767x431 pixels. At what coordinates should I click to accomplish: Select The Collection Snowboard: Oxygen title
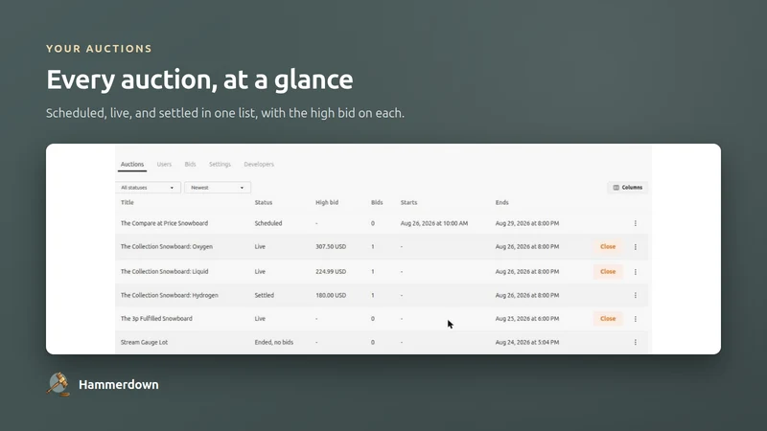pyautogui.click(x=167, y=247)
